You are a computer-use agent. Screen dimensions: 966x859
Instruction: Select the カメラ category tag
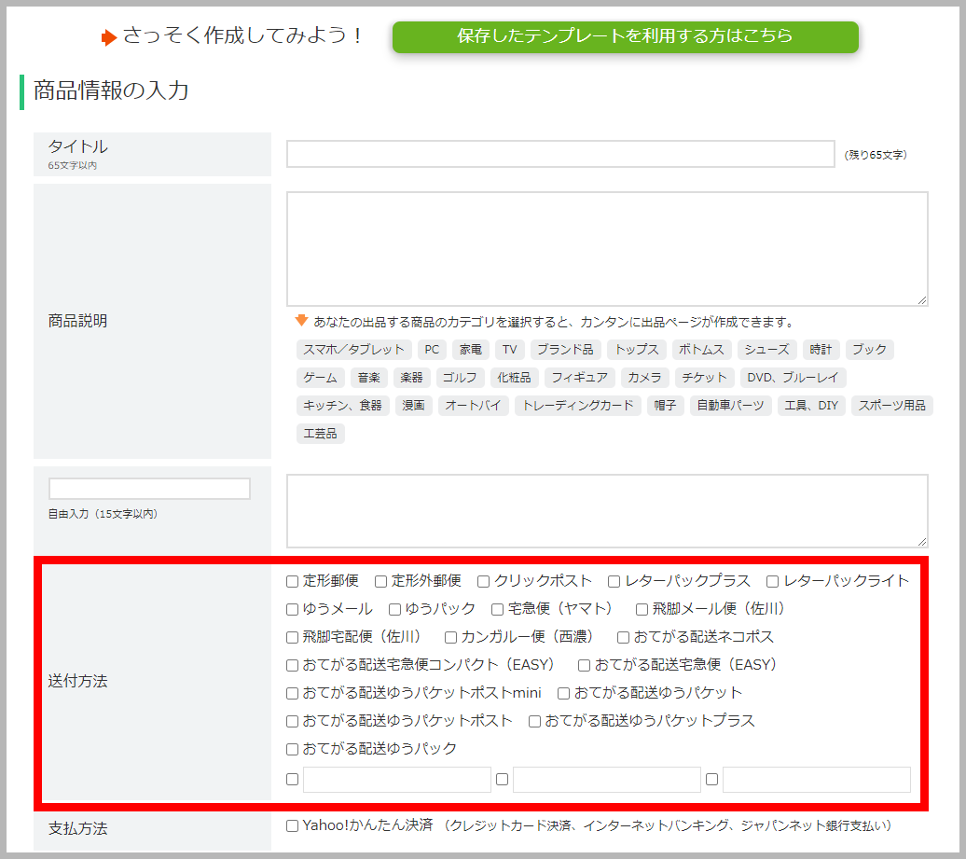644,377
